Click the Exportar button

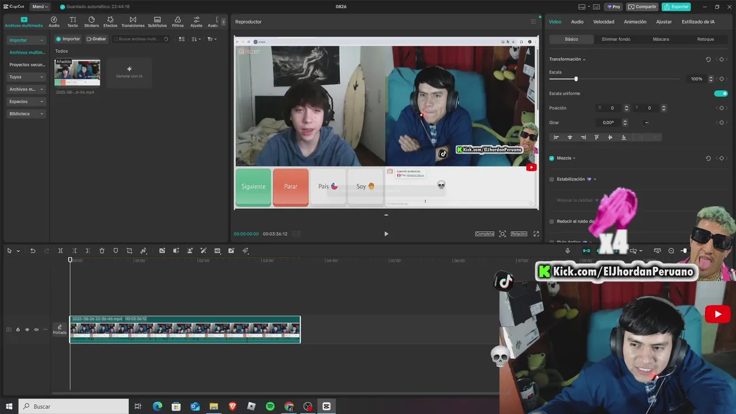pos(676,6)
